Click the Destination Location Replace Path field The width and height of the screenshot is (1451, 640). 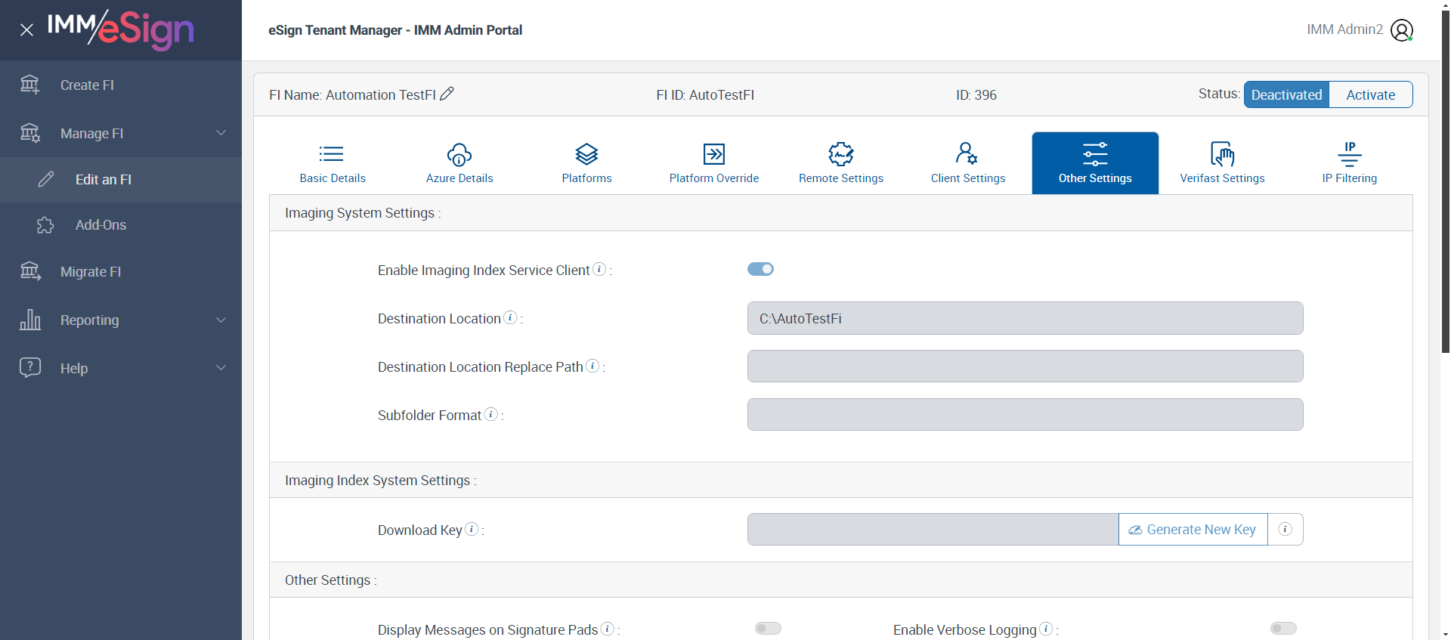[1026, 366]
